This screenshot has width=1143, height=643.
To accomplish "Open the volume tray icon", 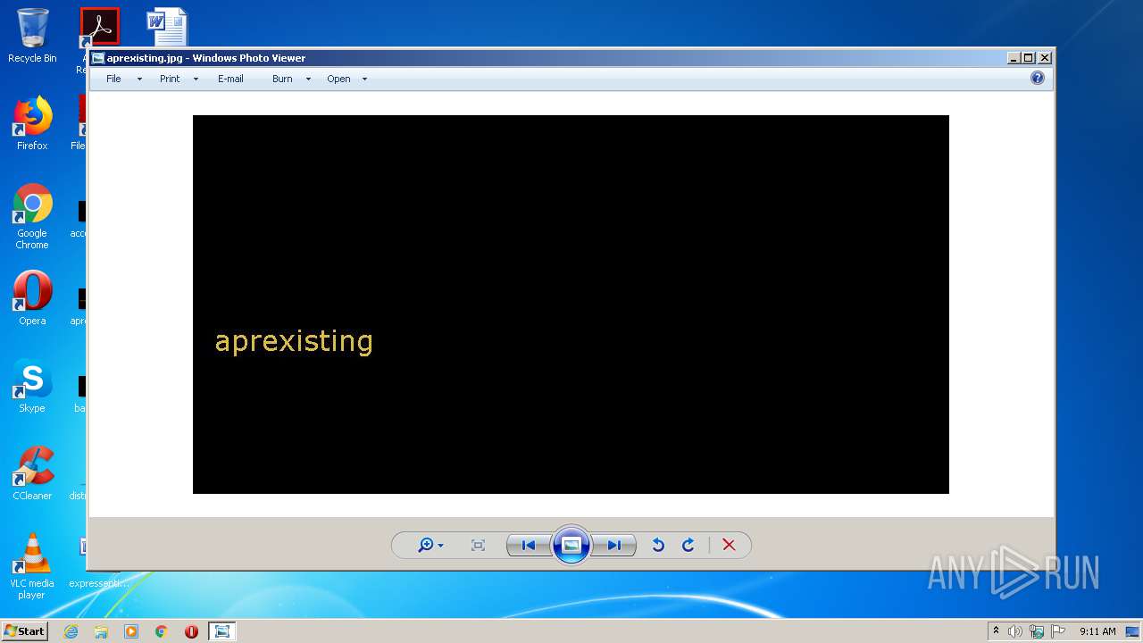I will 1015,631.
